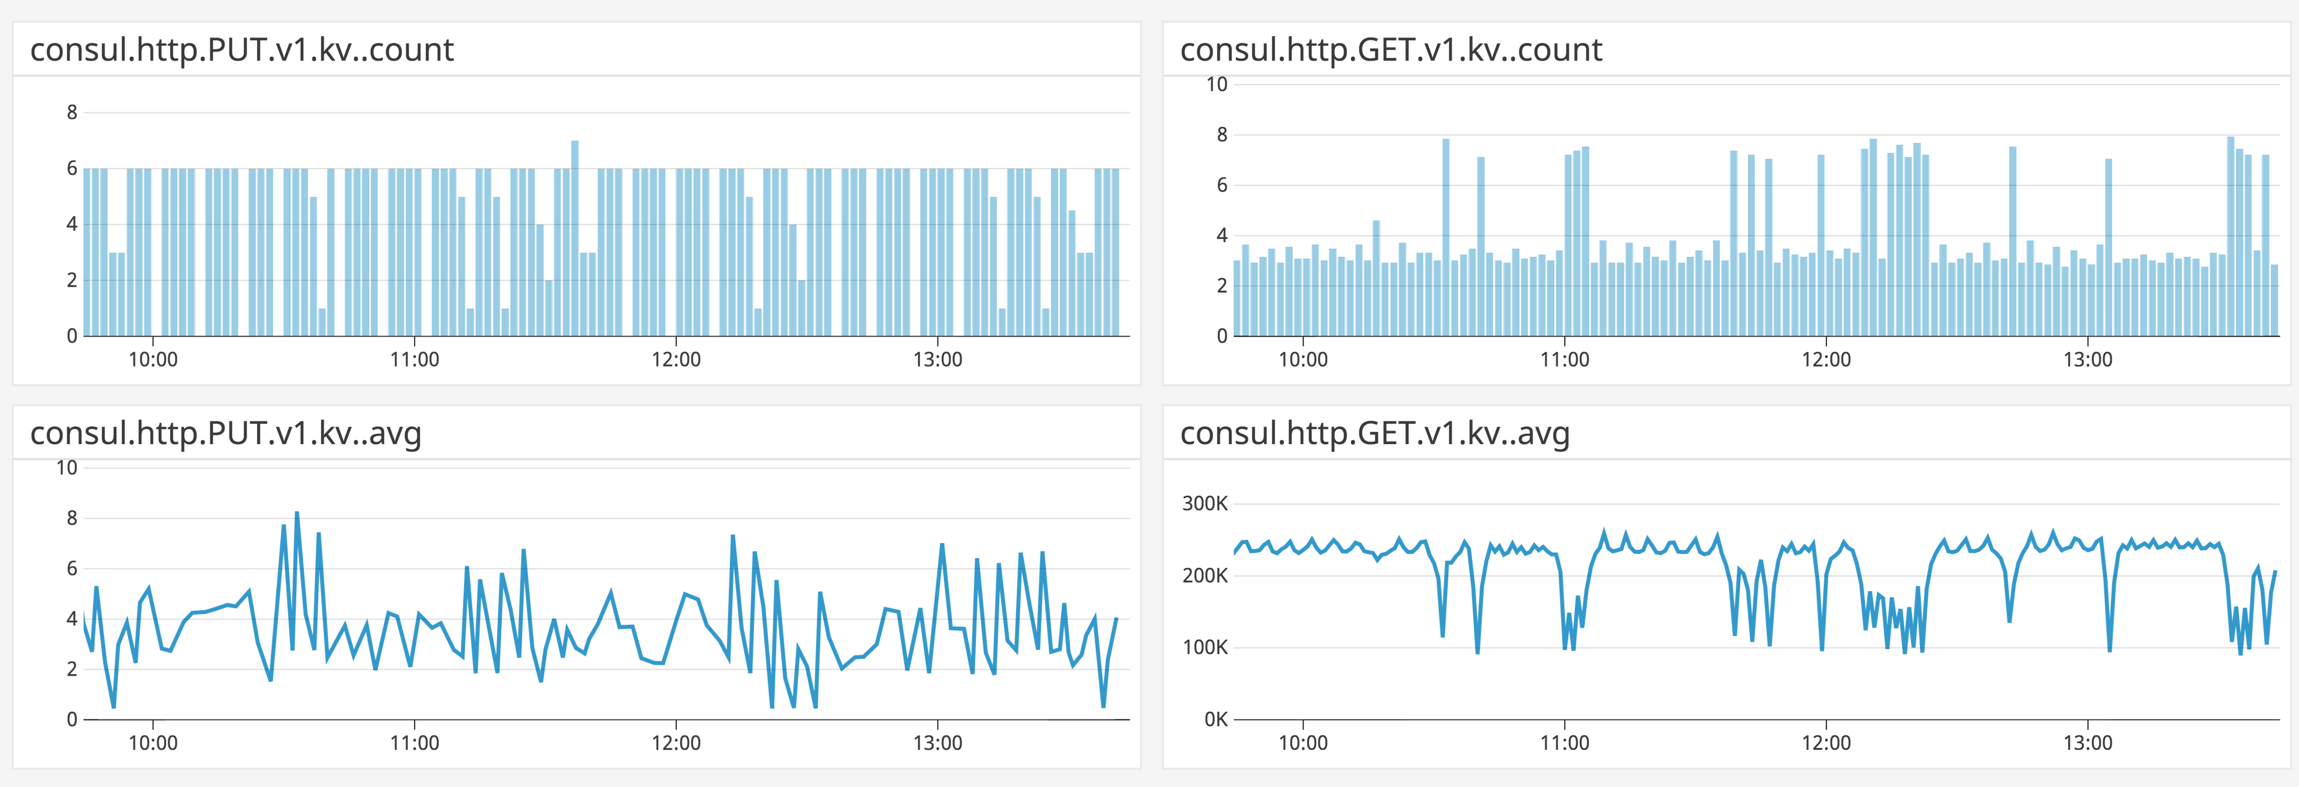The height and width of the screenshot is (787, 2299).
Task: Pick 11:00 on the GET avg time axis
Action: click(x=1565, y=743)
